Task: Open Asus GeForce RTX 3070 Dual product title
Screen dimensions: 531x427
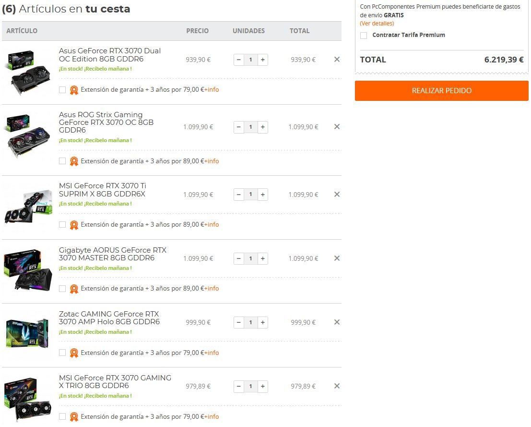Action: (x=110, y=55)
